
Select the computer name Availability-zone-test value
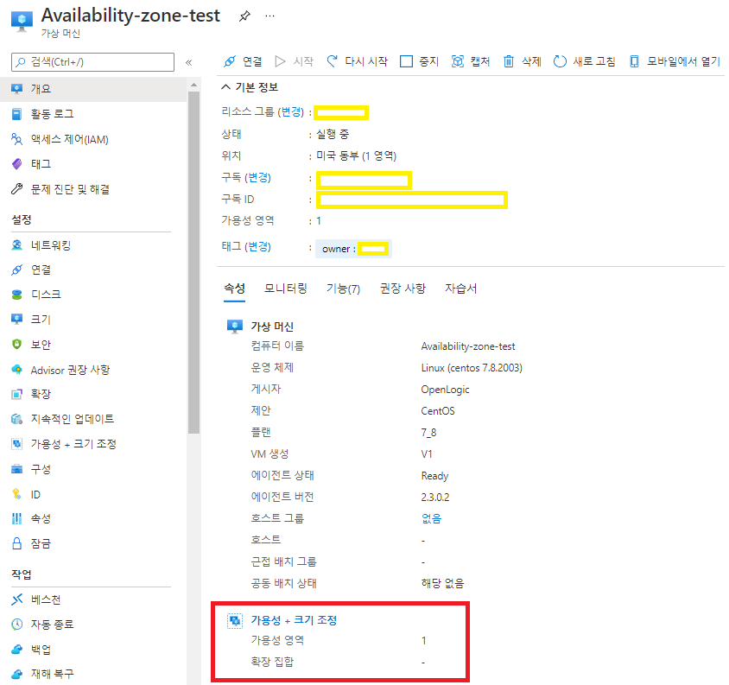(x=467, y=346)
